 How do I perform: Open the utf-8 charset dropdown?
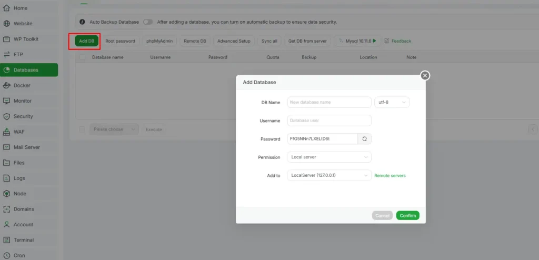point(392,102)
